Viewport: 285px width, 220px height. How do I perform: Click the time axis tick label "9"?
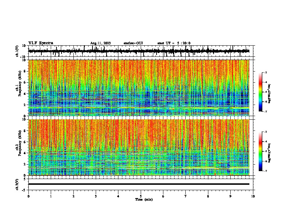(230, 196)
